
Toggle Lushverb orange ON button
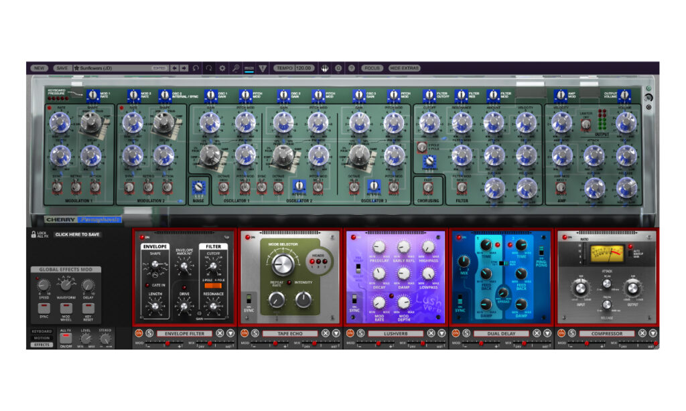pos(350,333)
